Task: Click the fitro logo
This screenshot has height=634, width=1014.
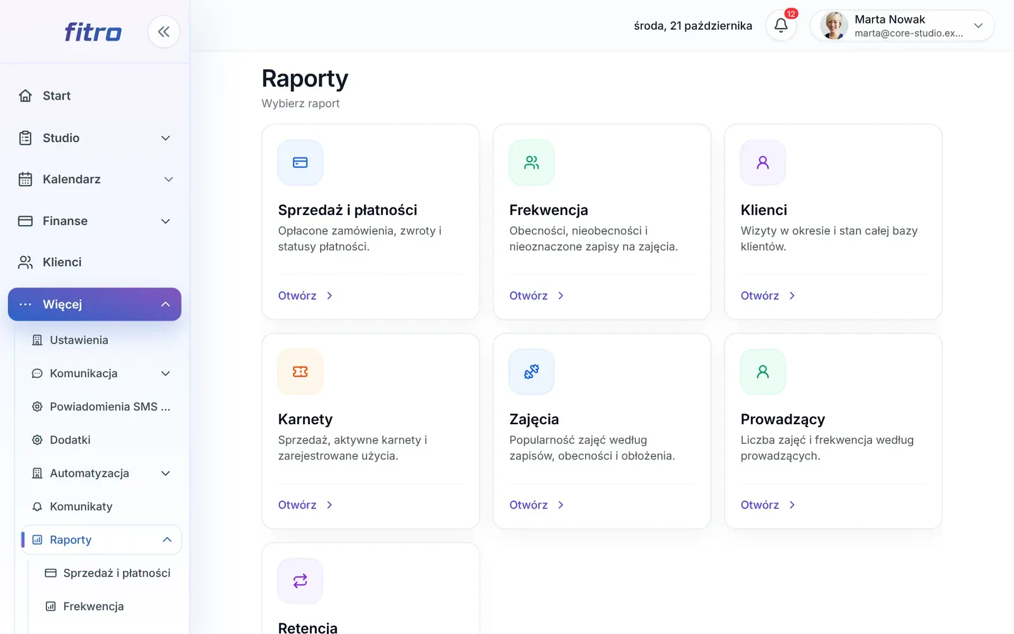Action: click(93, 32)
